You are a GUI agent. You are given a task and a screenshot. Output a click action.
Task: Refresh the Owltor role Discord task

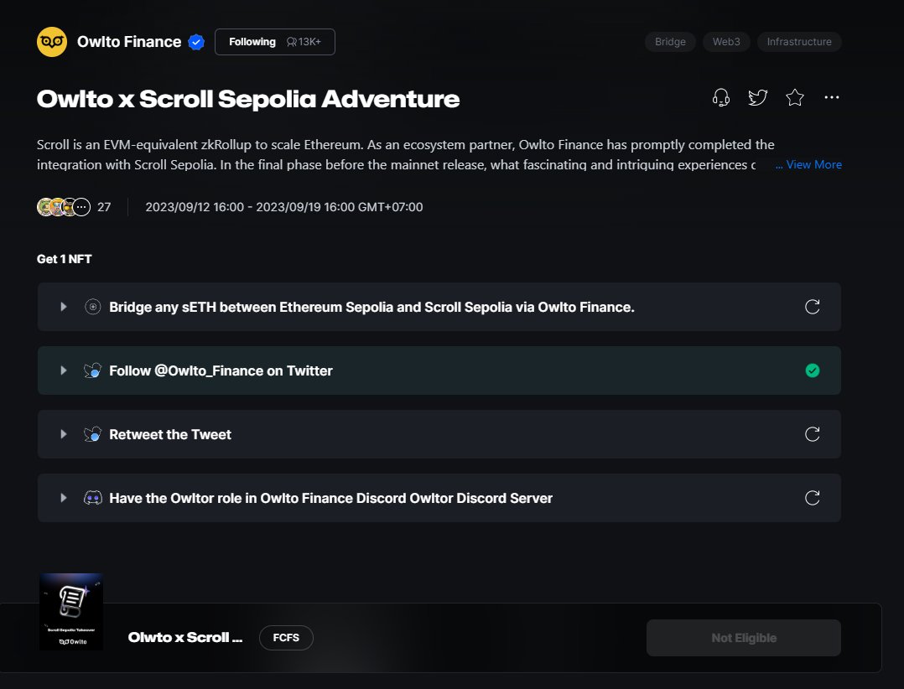(813, 498)
